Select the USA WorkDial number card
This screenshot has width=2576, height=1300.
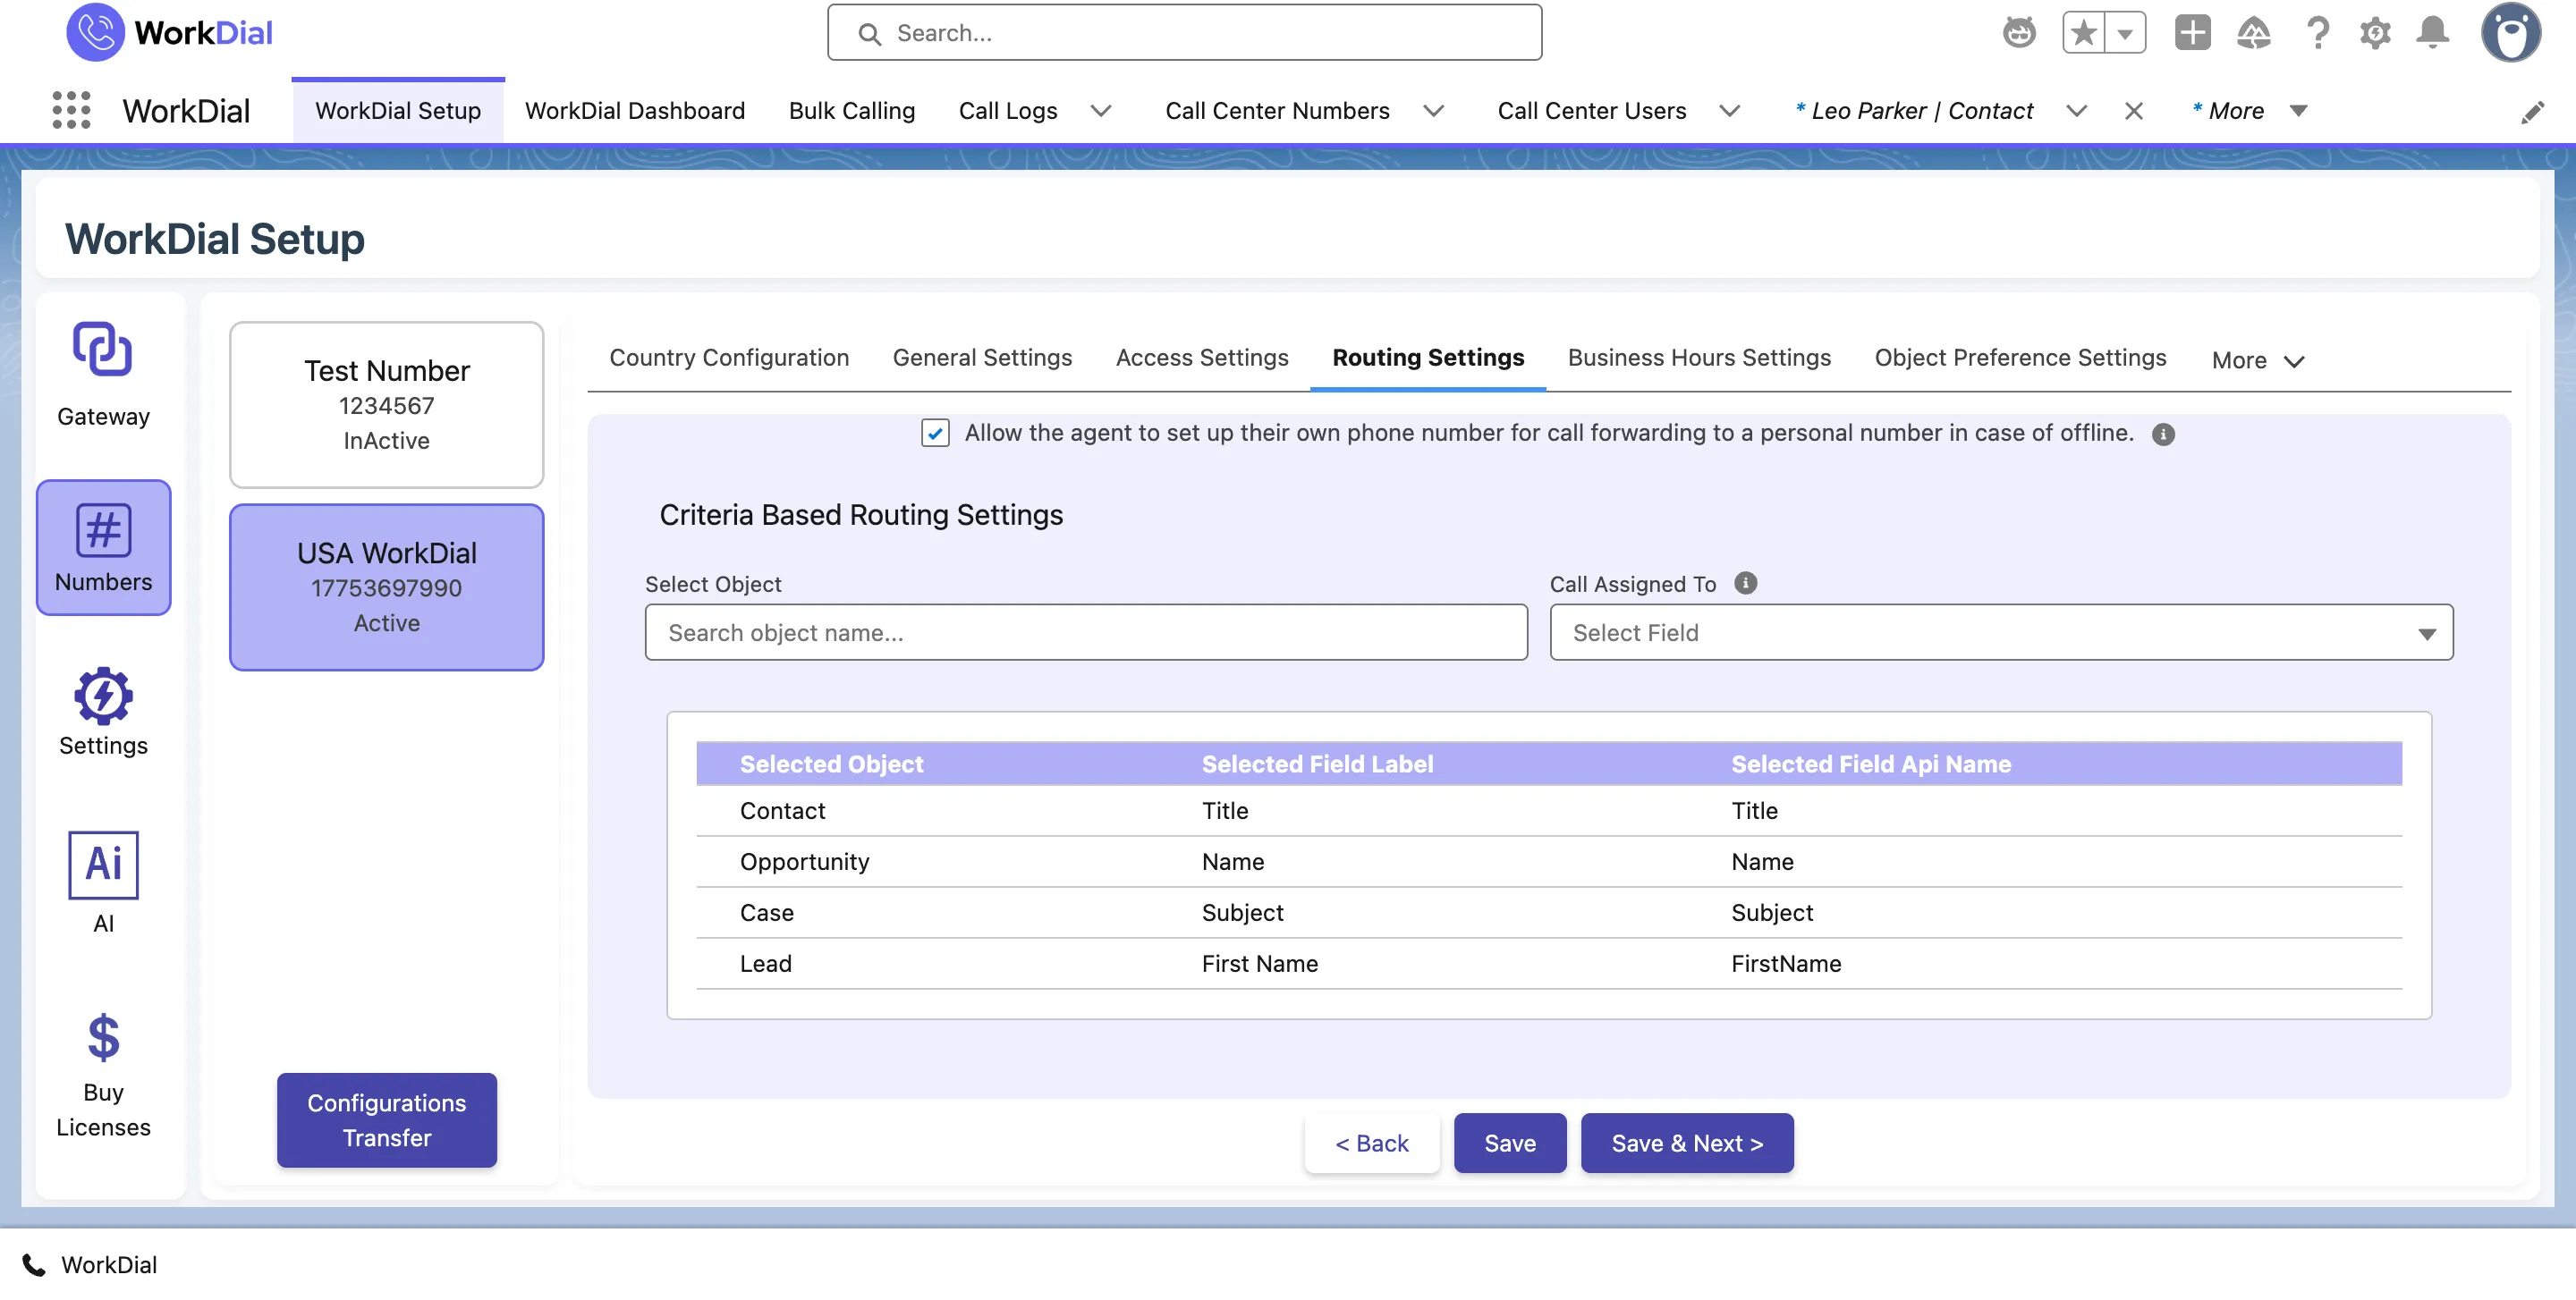point(386,587)
